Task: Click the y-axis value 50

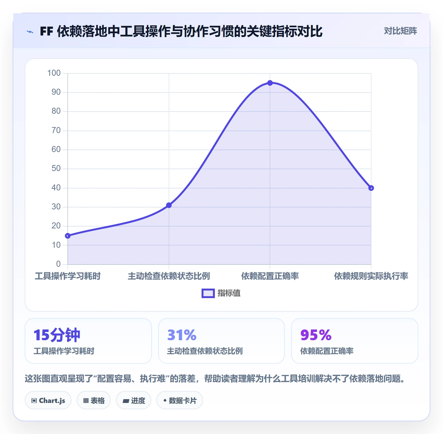Action: coord(56,169)
